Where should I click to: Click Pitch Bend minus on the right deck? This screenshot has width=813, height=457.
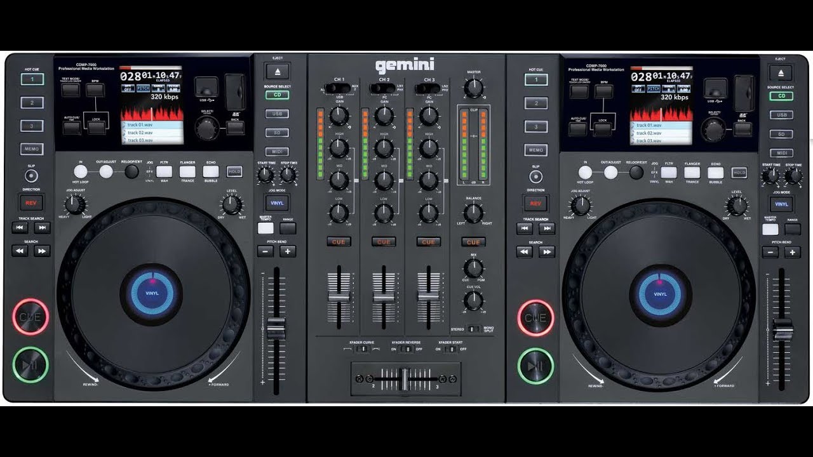point(770,252)
